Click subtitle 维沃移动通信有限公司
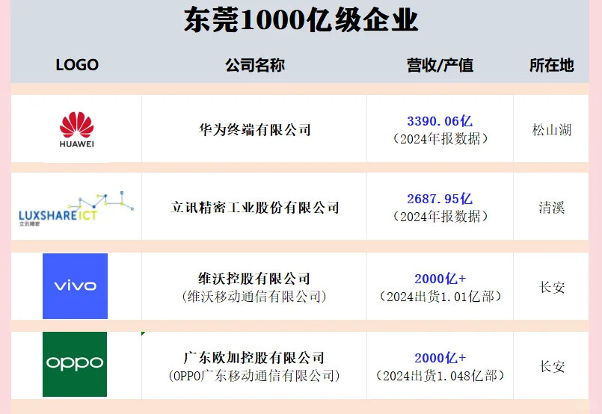 pos(254,297)
